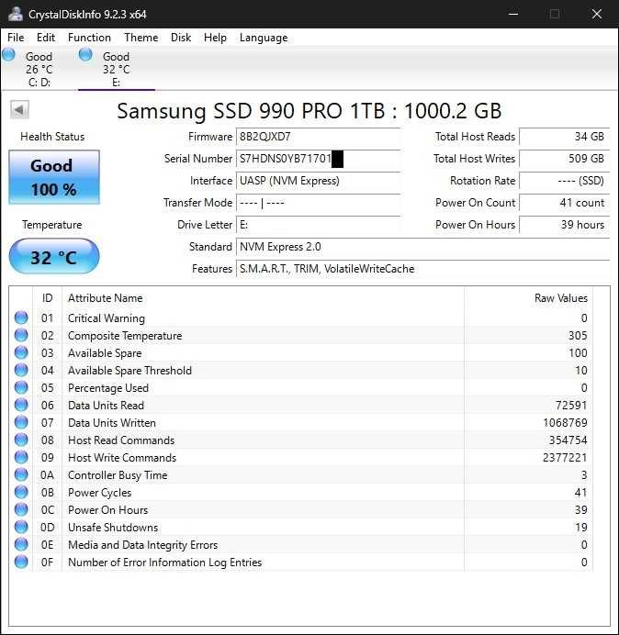The width and height of the screenshot is (619, 635).
Task: Click status orb for Power On Hours row
Action: (x=21, y=509)
